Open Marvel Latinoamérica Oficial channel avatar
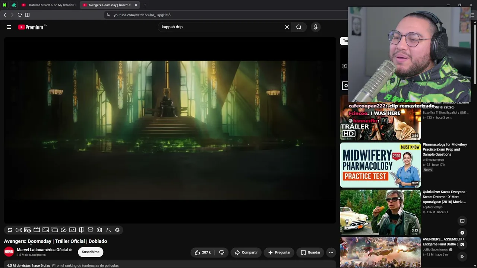The height and width of the screenshot is (268, 477). [9, 252]
